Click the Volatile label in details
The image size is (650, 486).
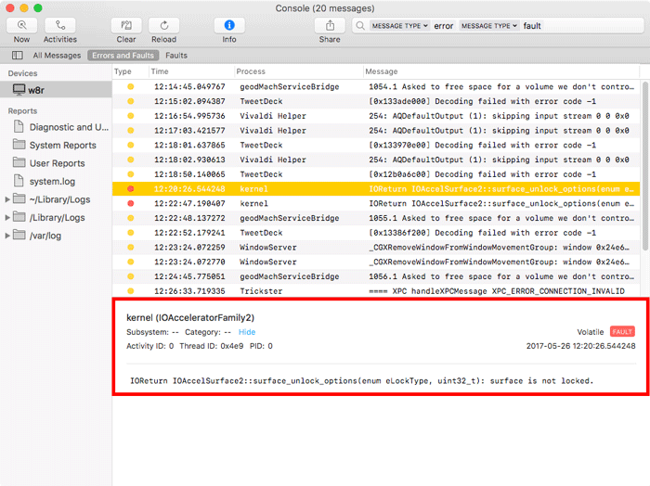tap(591, 332)
